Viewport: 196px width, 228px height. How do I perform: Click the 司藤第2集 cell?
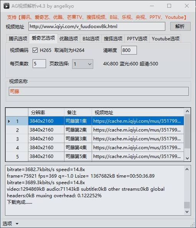click(x=78, y=130)
